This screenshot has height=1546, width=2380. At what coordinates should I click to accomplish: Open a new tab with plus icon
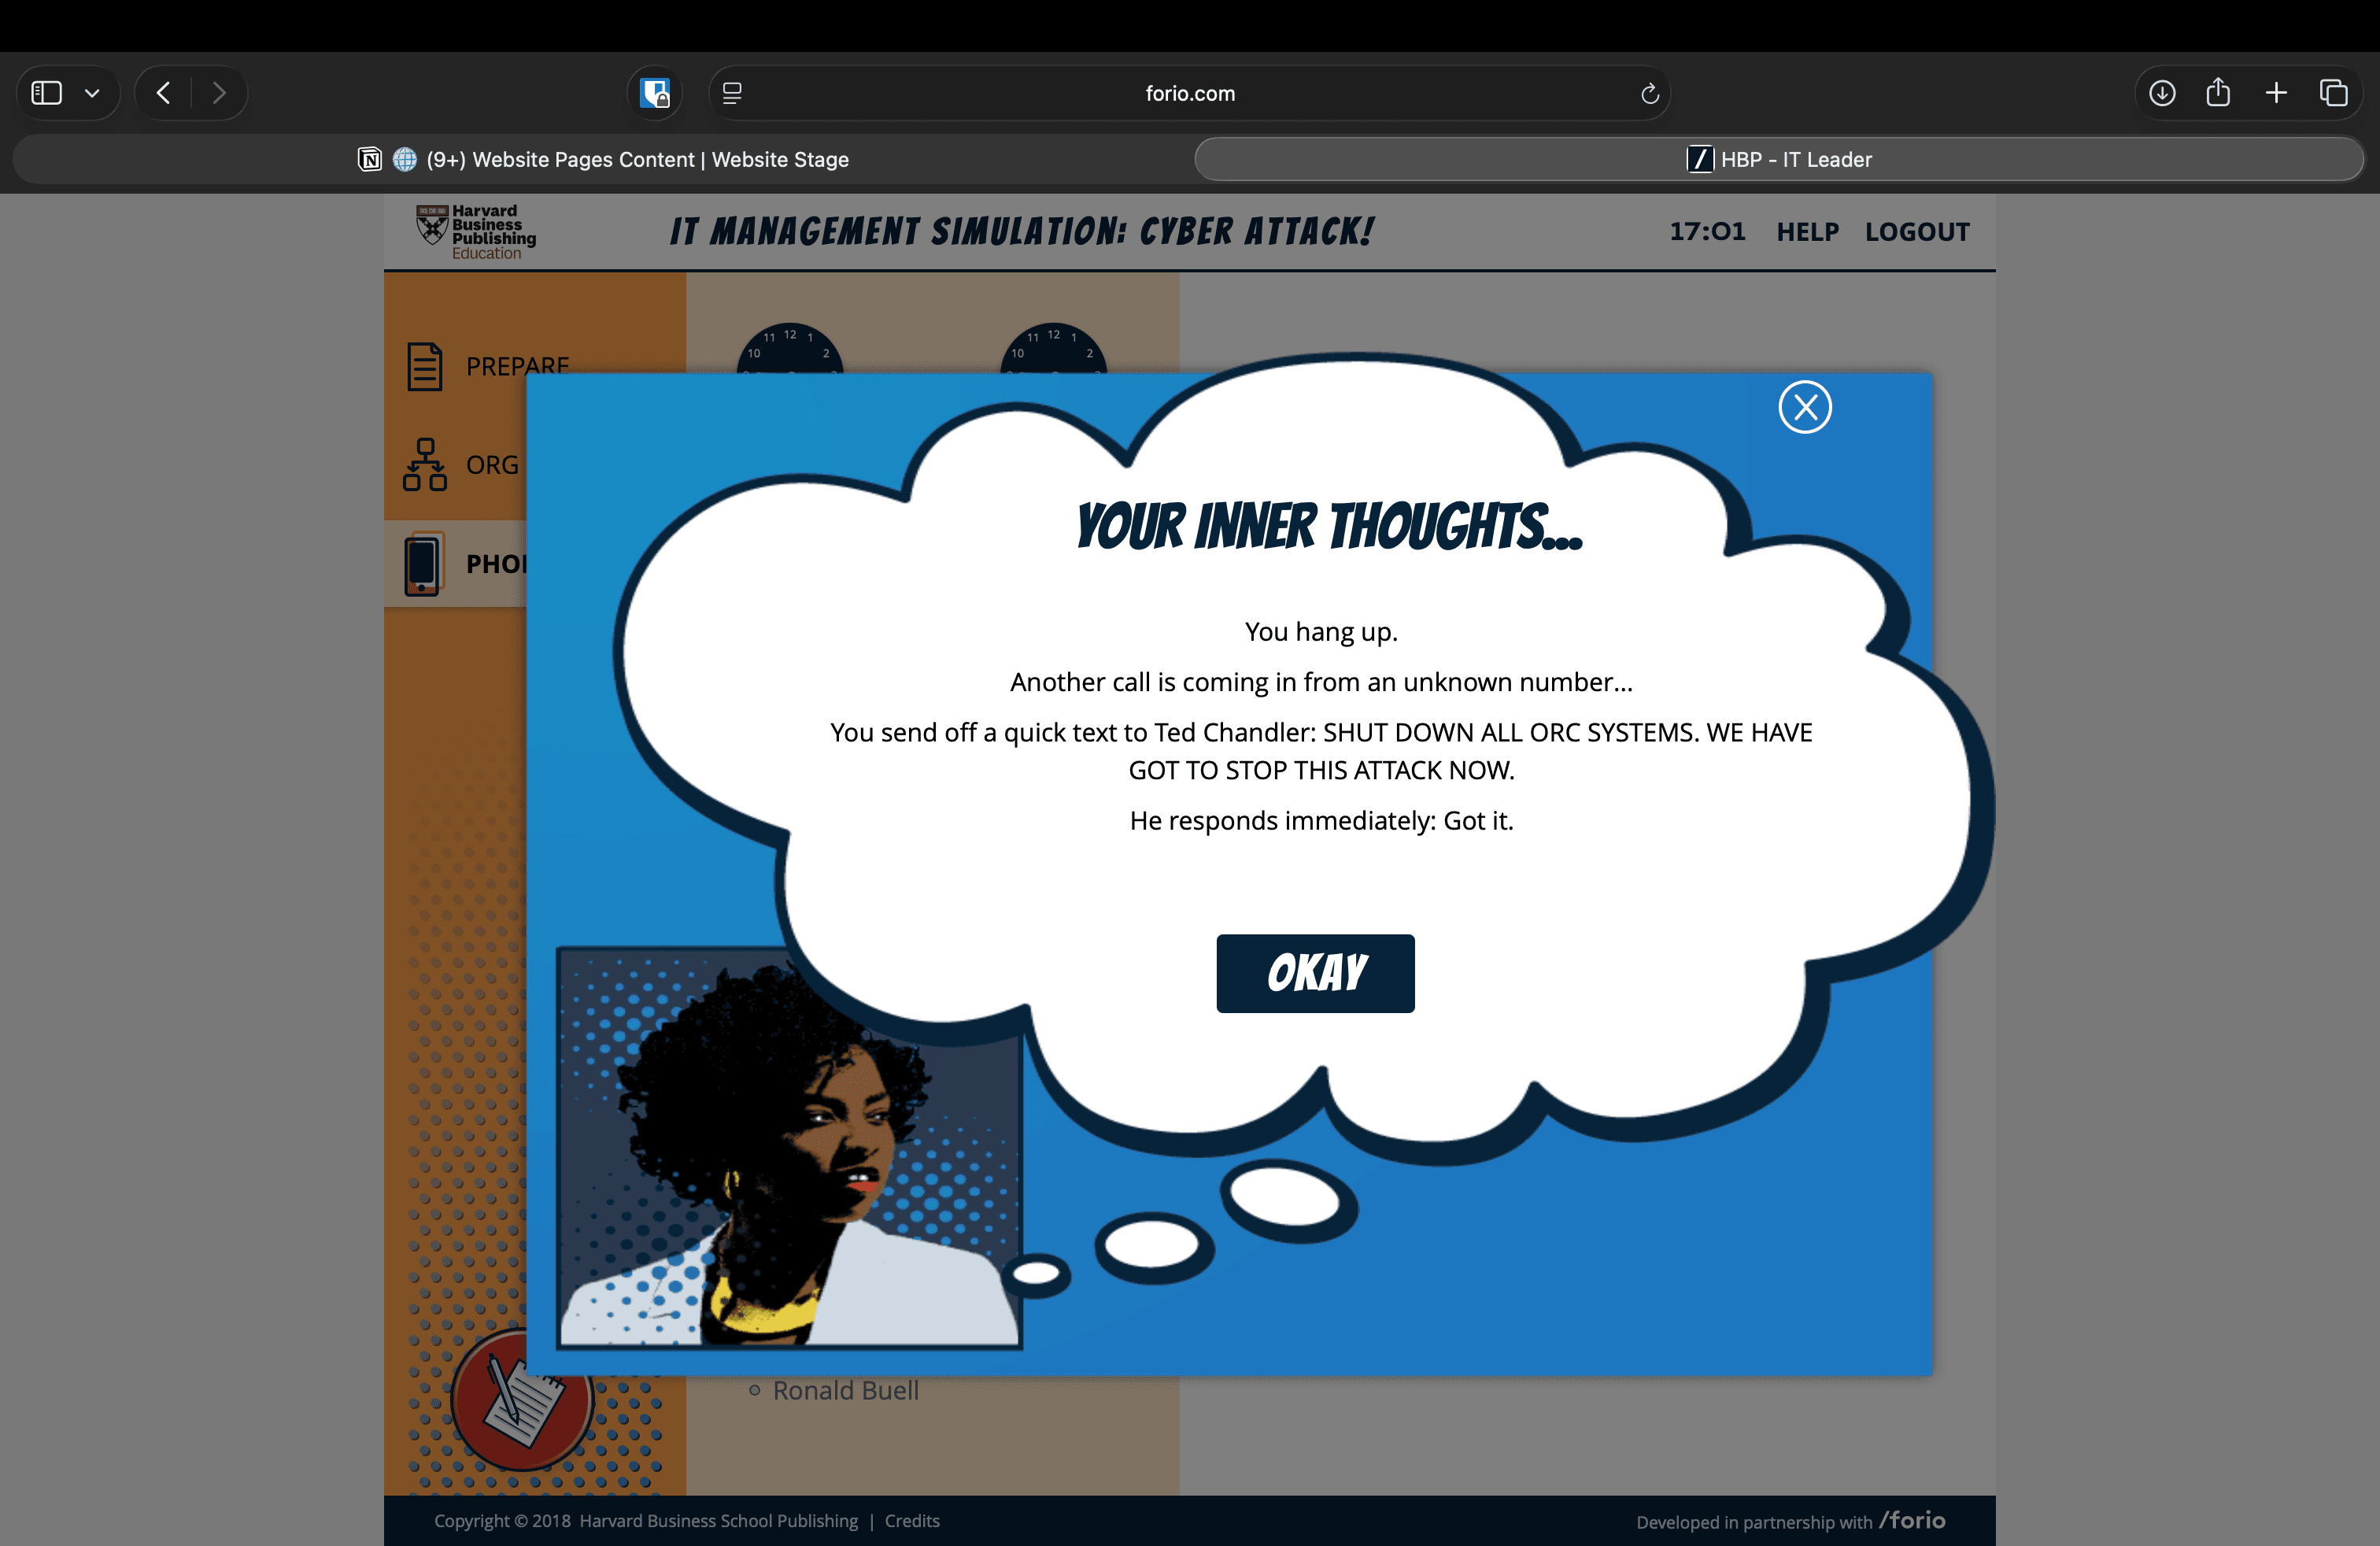tap(2276, 93)
